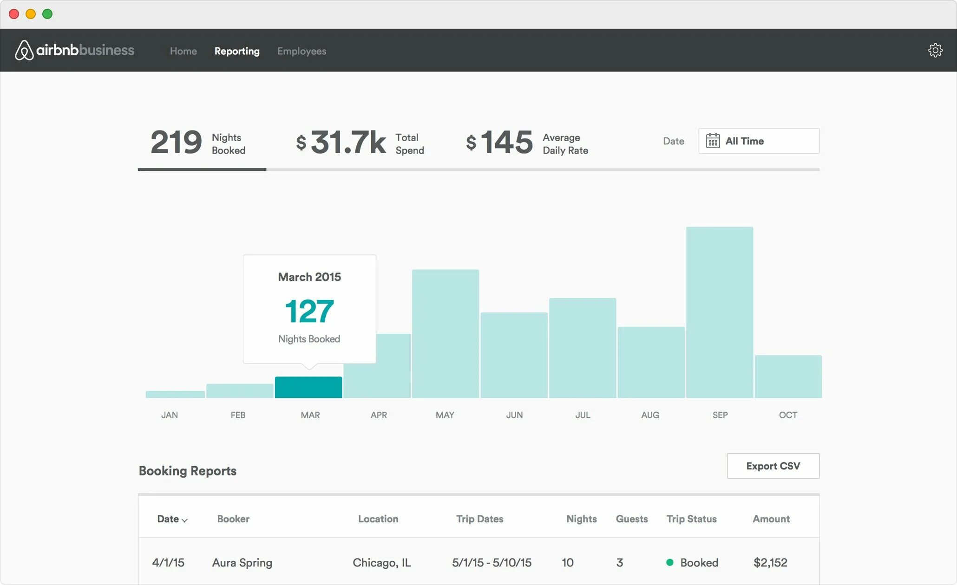Sort table by Booker column header
The width and height of the screenshot is (957, 585).
click(x=233, y=519)
